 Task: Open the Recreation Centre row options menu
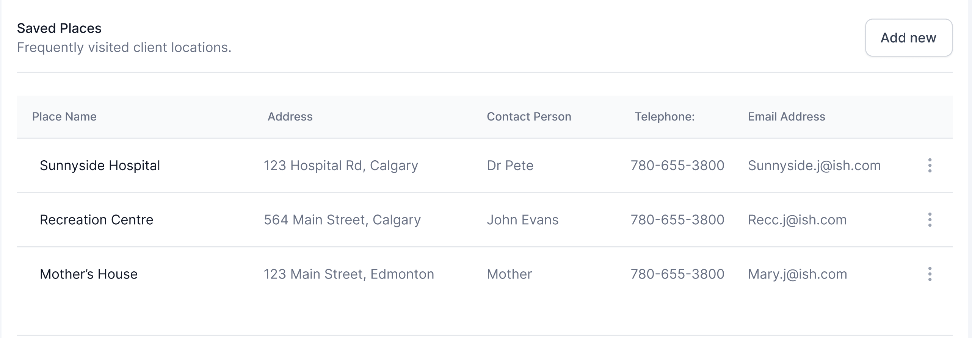930,220
